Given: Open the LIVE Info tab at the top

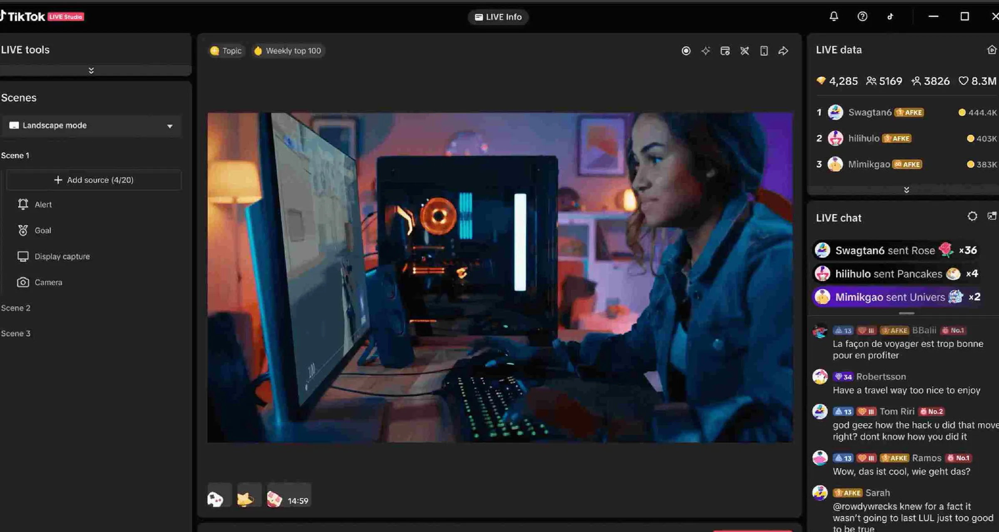Looking at the screenshot, I should [x=498, y=17].
